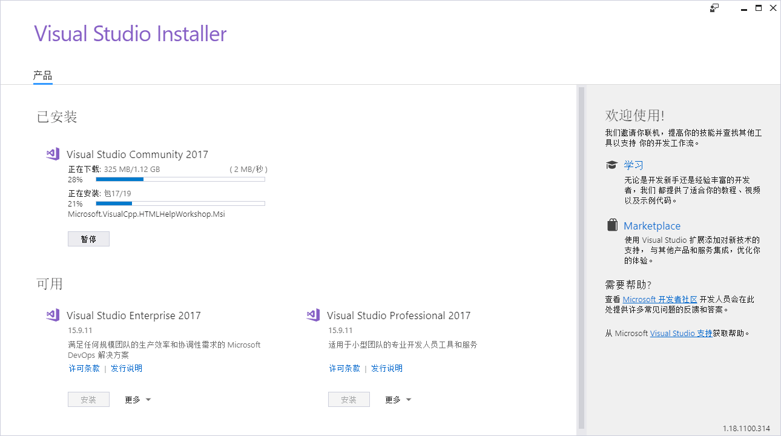The width and height of the screenshot is (781, 436).
Task: Open 发行说明 link for Enterprise 2017
Action: pyautogui.click(x=127, y=368)
